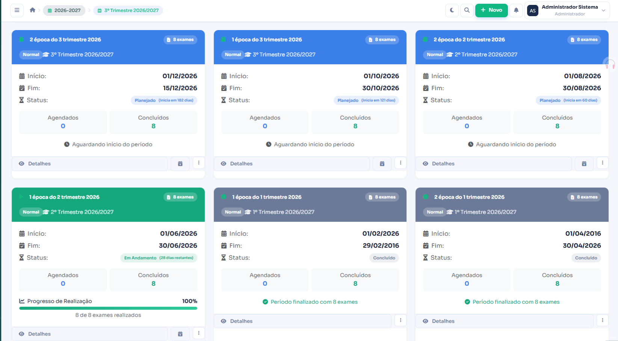Viewport: 618px width, 341px height.
Task: Open more options on 1 época do 1 trimestre card
Action: pos(400,320)
